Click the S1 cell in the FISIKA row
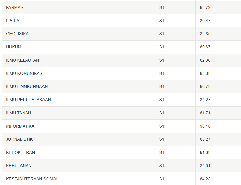 [x=162, y=21]
